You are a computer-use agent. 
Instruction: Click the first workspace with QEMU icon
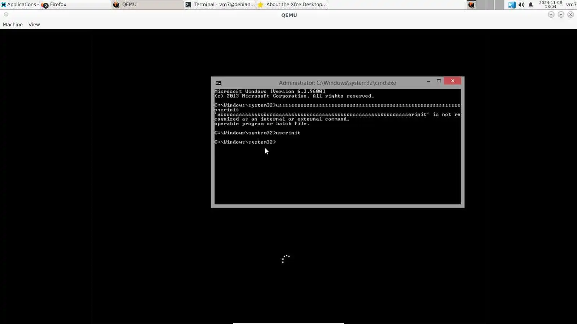(471, 5)
